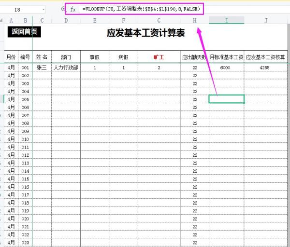Viewport: 290px width, 247px height.
Task: Click the 姓 名 header cell
Action: tap(42, 57)
